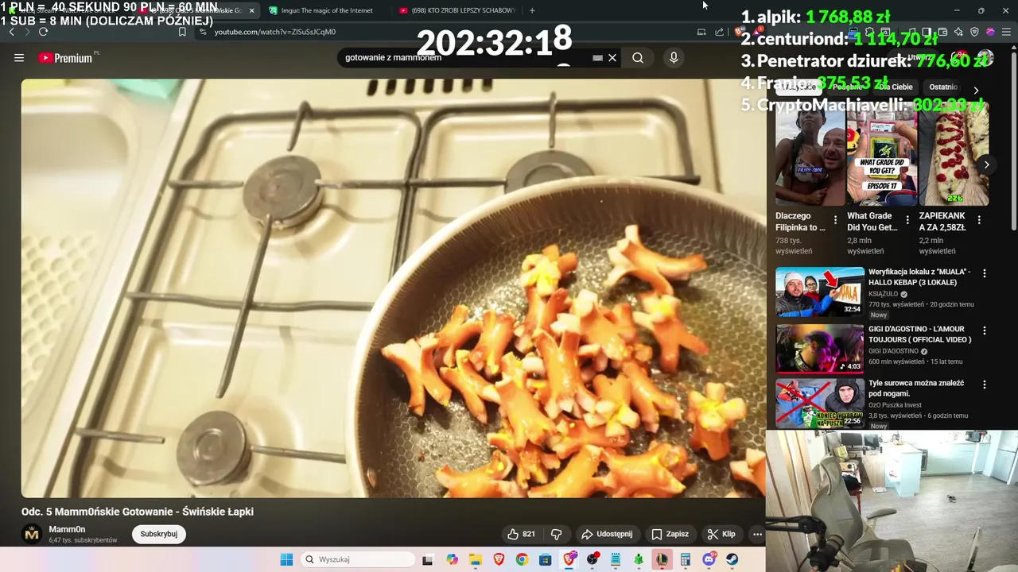
Task: Bookmark this page with bookmark icon
Action: point(182,32)
